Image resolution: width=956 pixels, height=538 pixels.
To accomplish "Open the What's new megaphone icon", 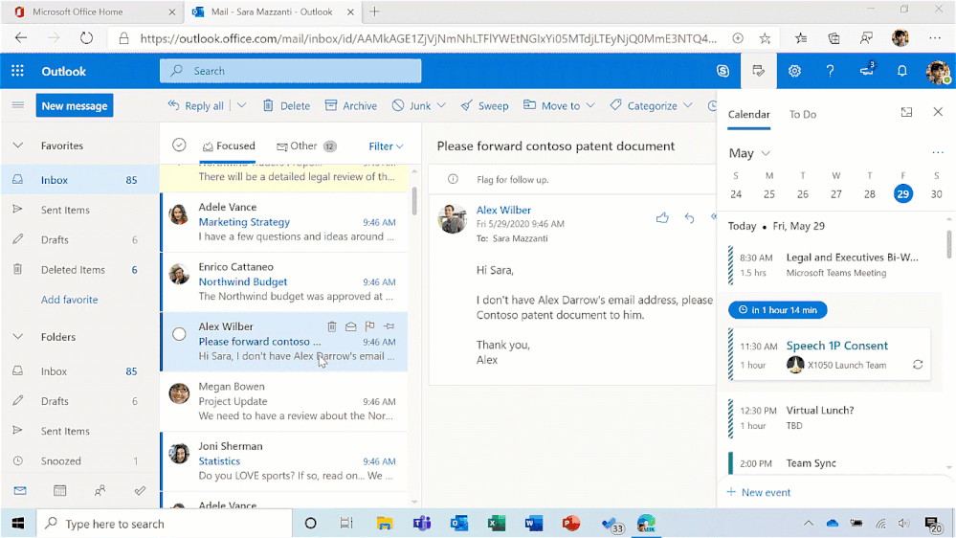I will pyautogui.click(x=866, y=70).
